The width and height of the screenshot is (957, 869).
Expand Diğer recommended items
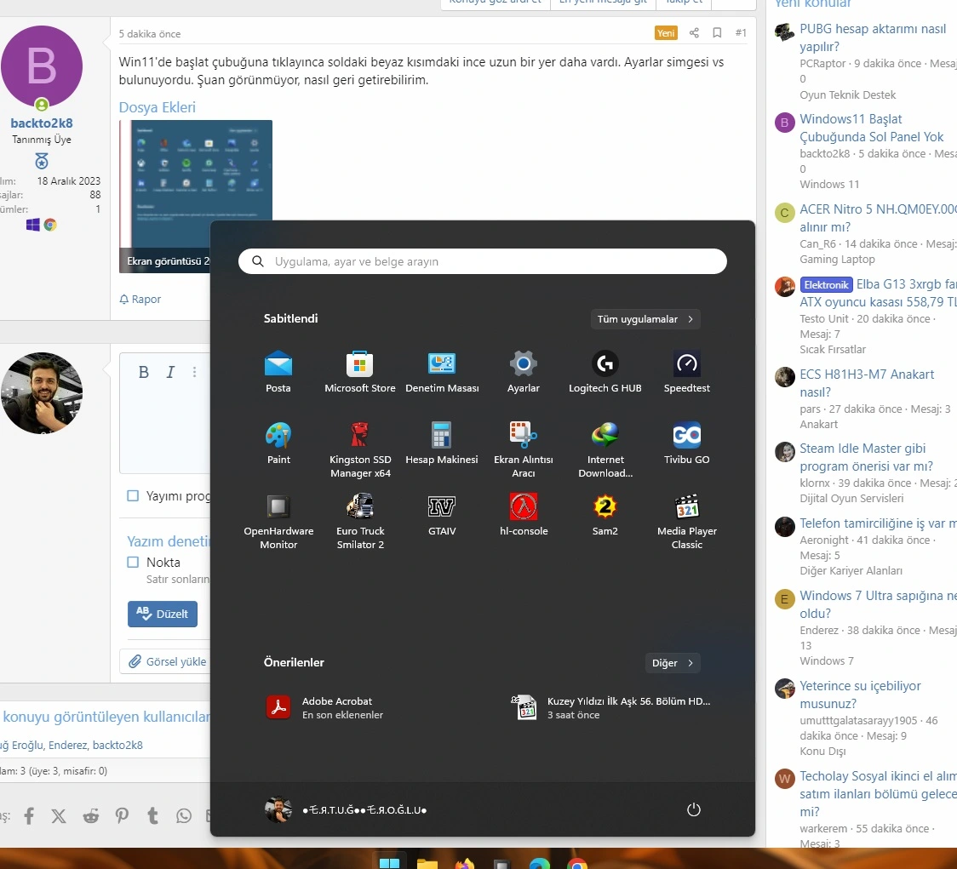[x=672, y=663]
